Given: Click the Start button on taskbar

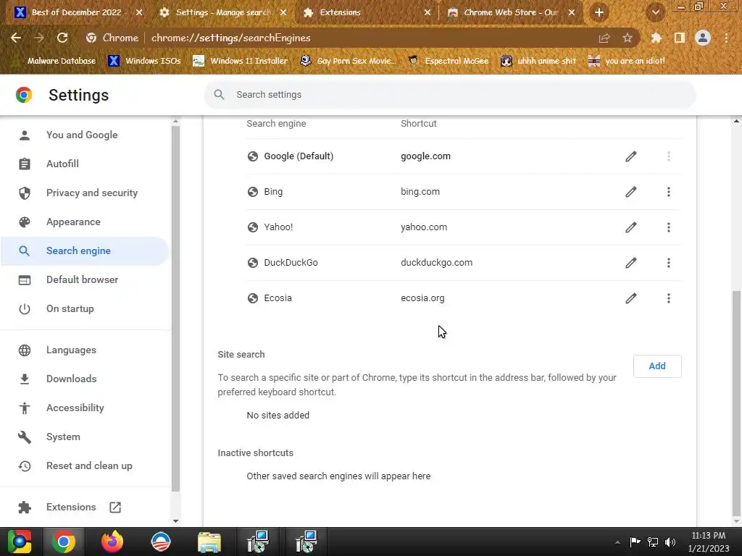Looking at the screenshot, I should (20, 542).
